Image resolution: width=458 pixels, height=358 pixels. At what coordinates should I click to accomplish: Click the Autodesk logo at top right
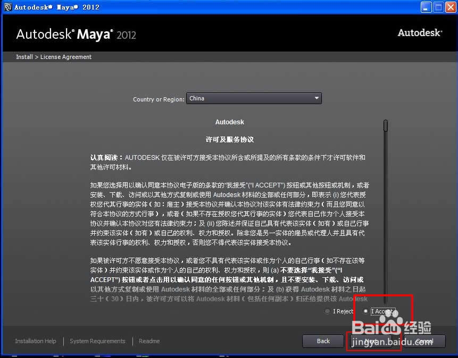click(x=420, y=33)
